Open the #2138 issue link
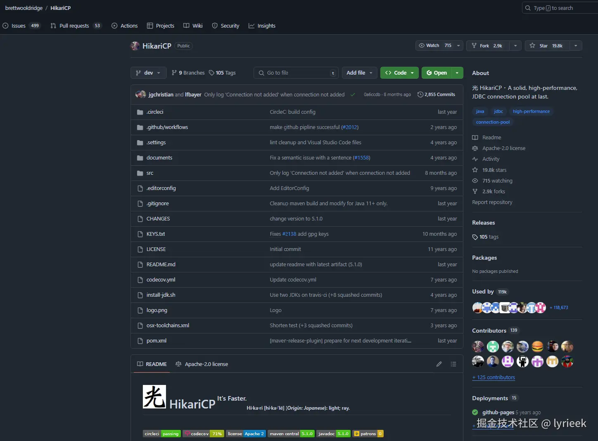This screenshot has width=598, height=441. (289, 234)
